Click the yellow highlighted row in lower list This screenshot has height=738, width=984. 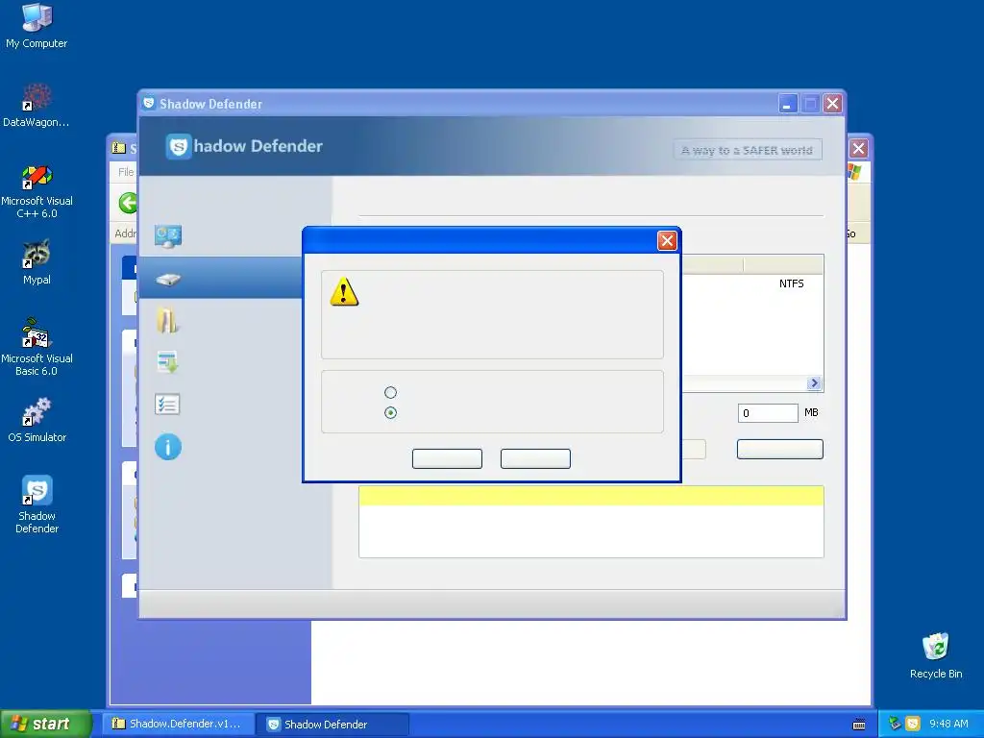tap(591, 495)
